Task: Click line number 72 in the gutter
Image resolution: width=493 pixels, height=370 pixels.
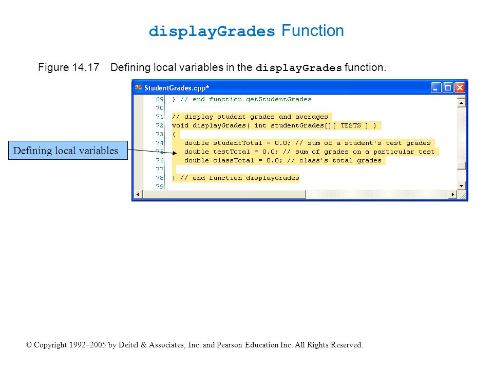Action: [x=160, y=125]
